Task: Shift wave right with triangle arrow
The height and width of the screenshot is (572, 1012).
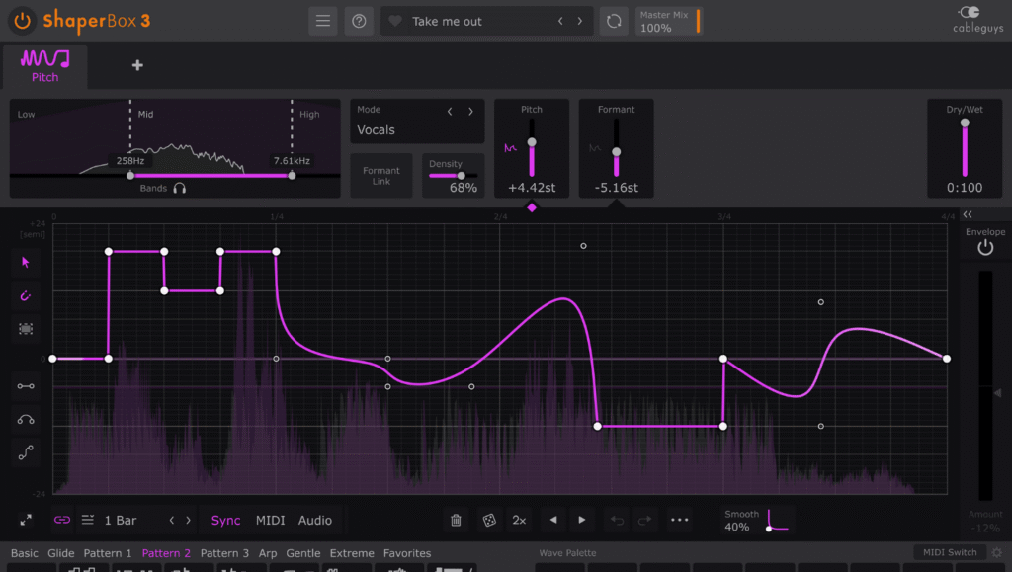Action: click(581, 520)
